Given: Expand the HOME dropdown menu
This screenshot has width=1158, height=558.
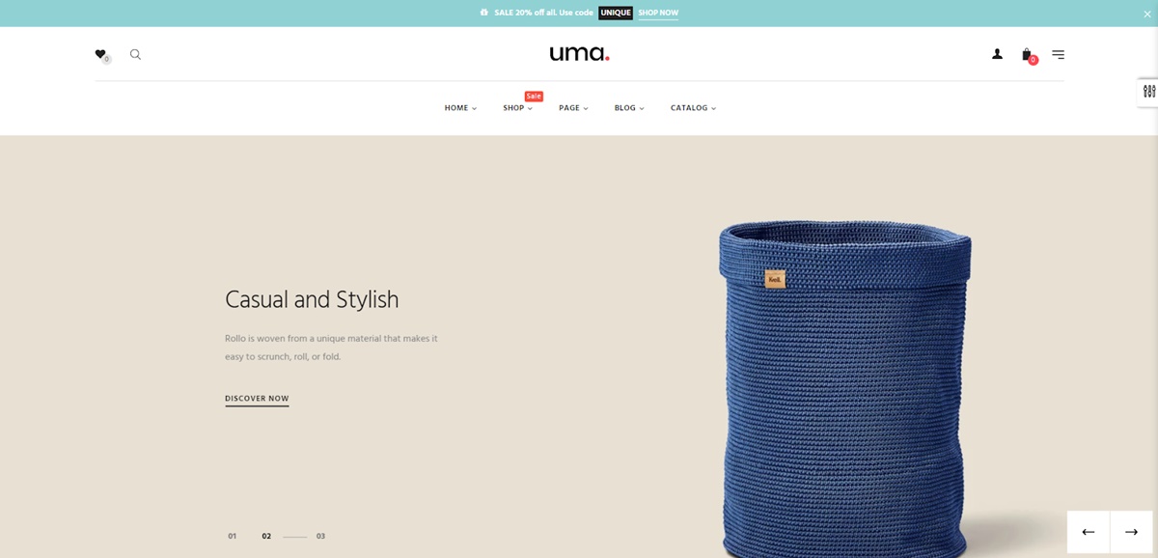Looking at the screenshot, I should pyautogui.click(x=460, y=108).
